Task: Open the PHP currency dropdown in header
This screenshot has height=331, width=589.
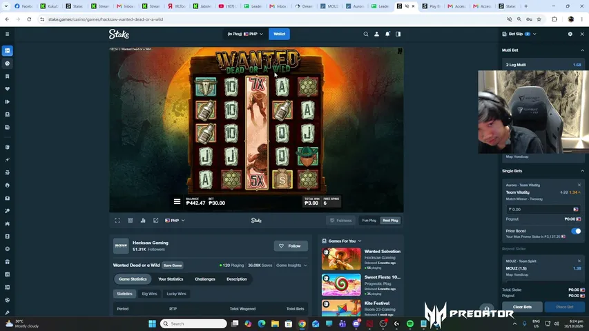Action: point(245,34)
